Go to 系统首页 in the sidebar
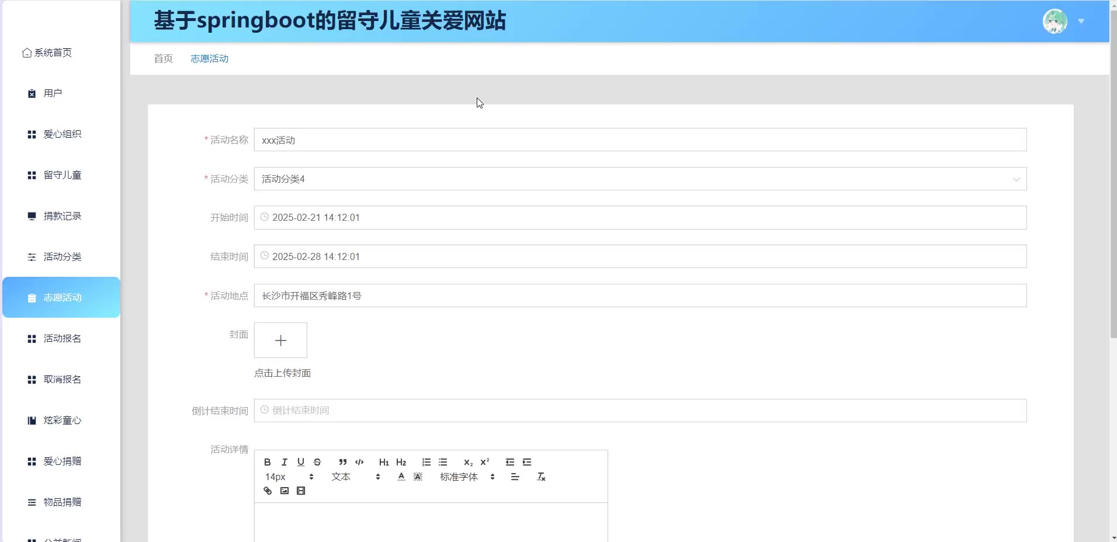 pyautogui.click(x=47, y=53)
